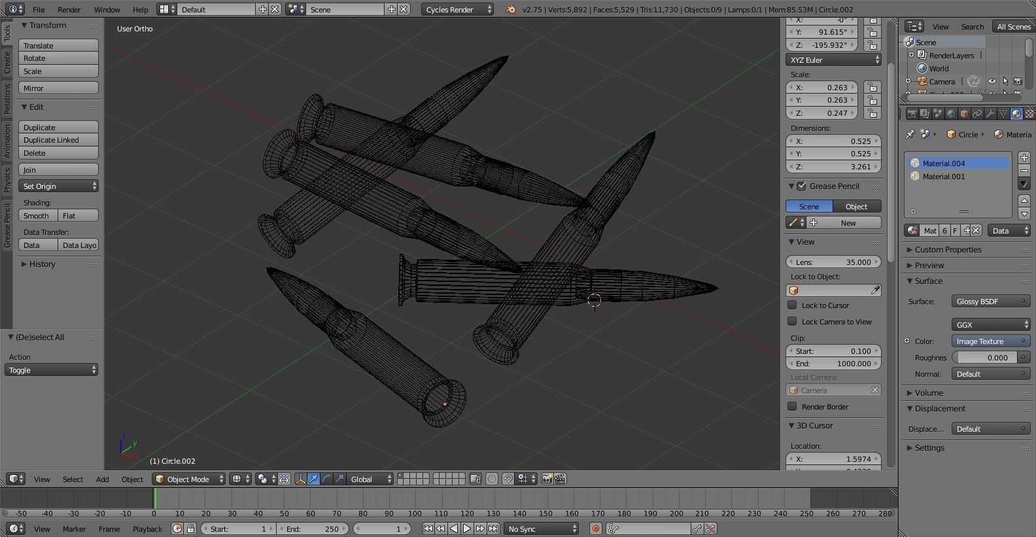Viewport: 1036px width, 537px height.
Task: Expand the Volume panel
Action: point(928,393)
